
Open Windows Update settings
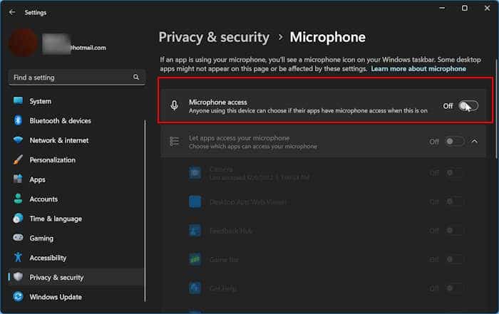[76, 297]
